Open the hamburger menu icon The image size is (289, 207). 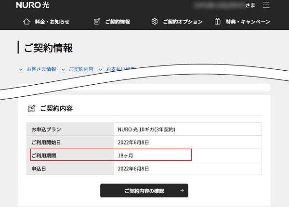click(x=266, y=5)
